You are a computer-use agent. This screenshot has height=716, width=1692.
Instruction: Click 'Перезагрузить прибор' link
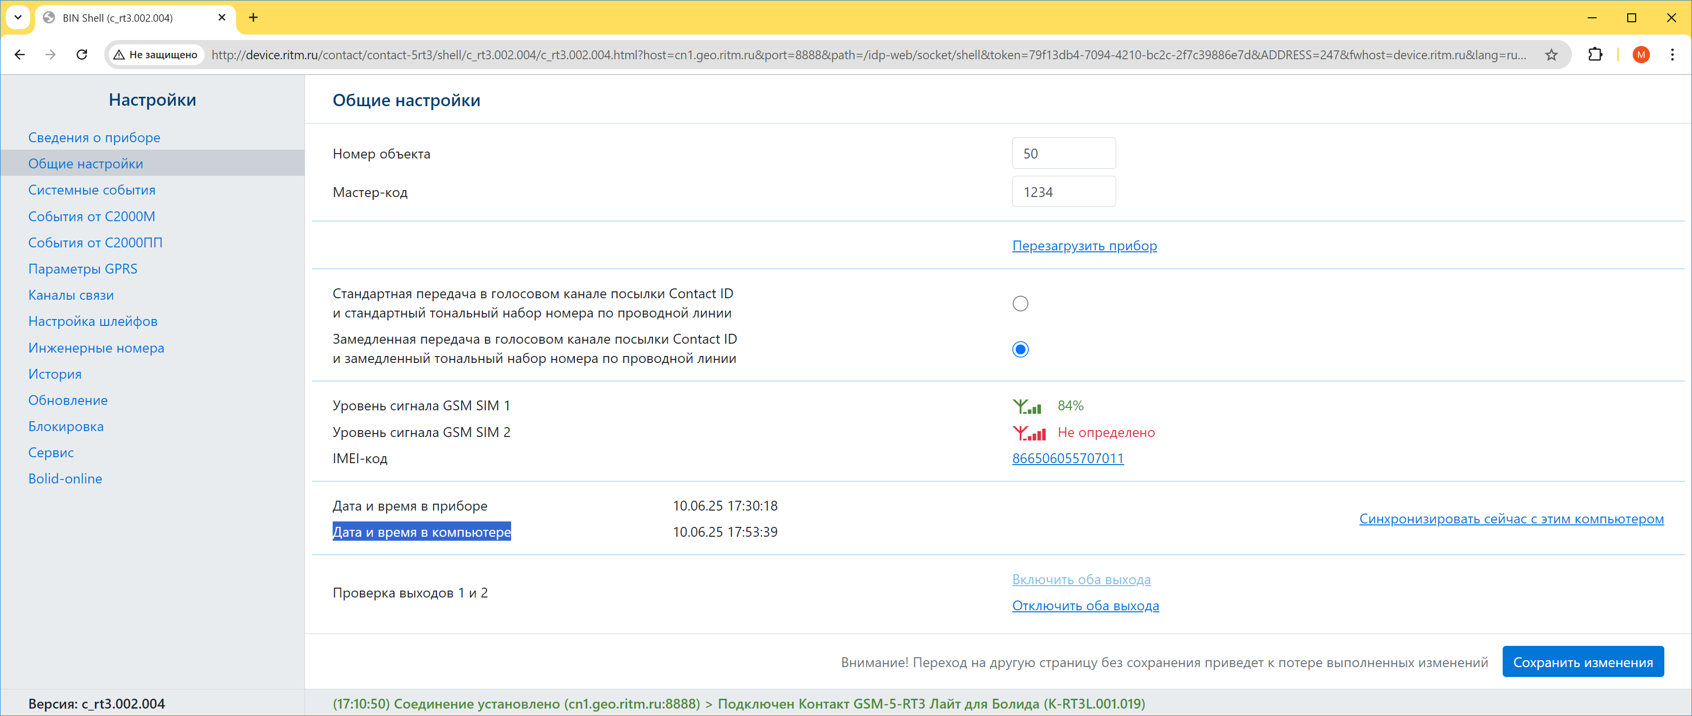click(1085, 246)
